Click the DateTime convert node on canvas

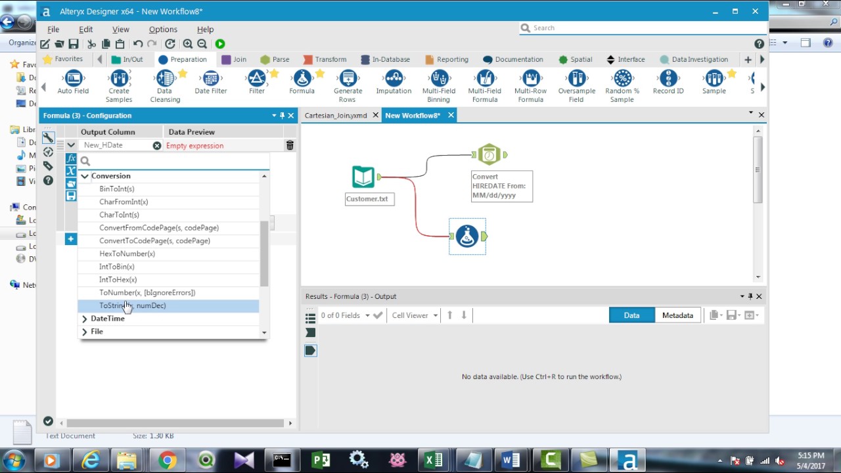(x=489, y=155)
